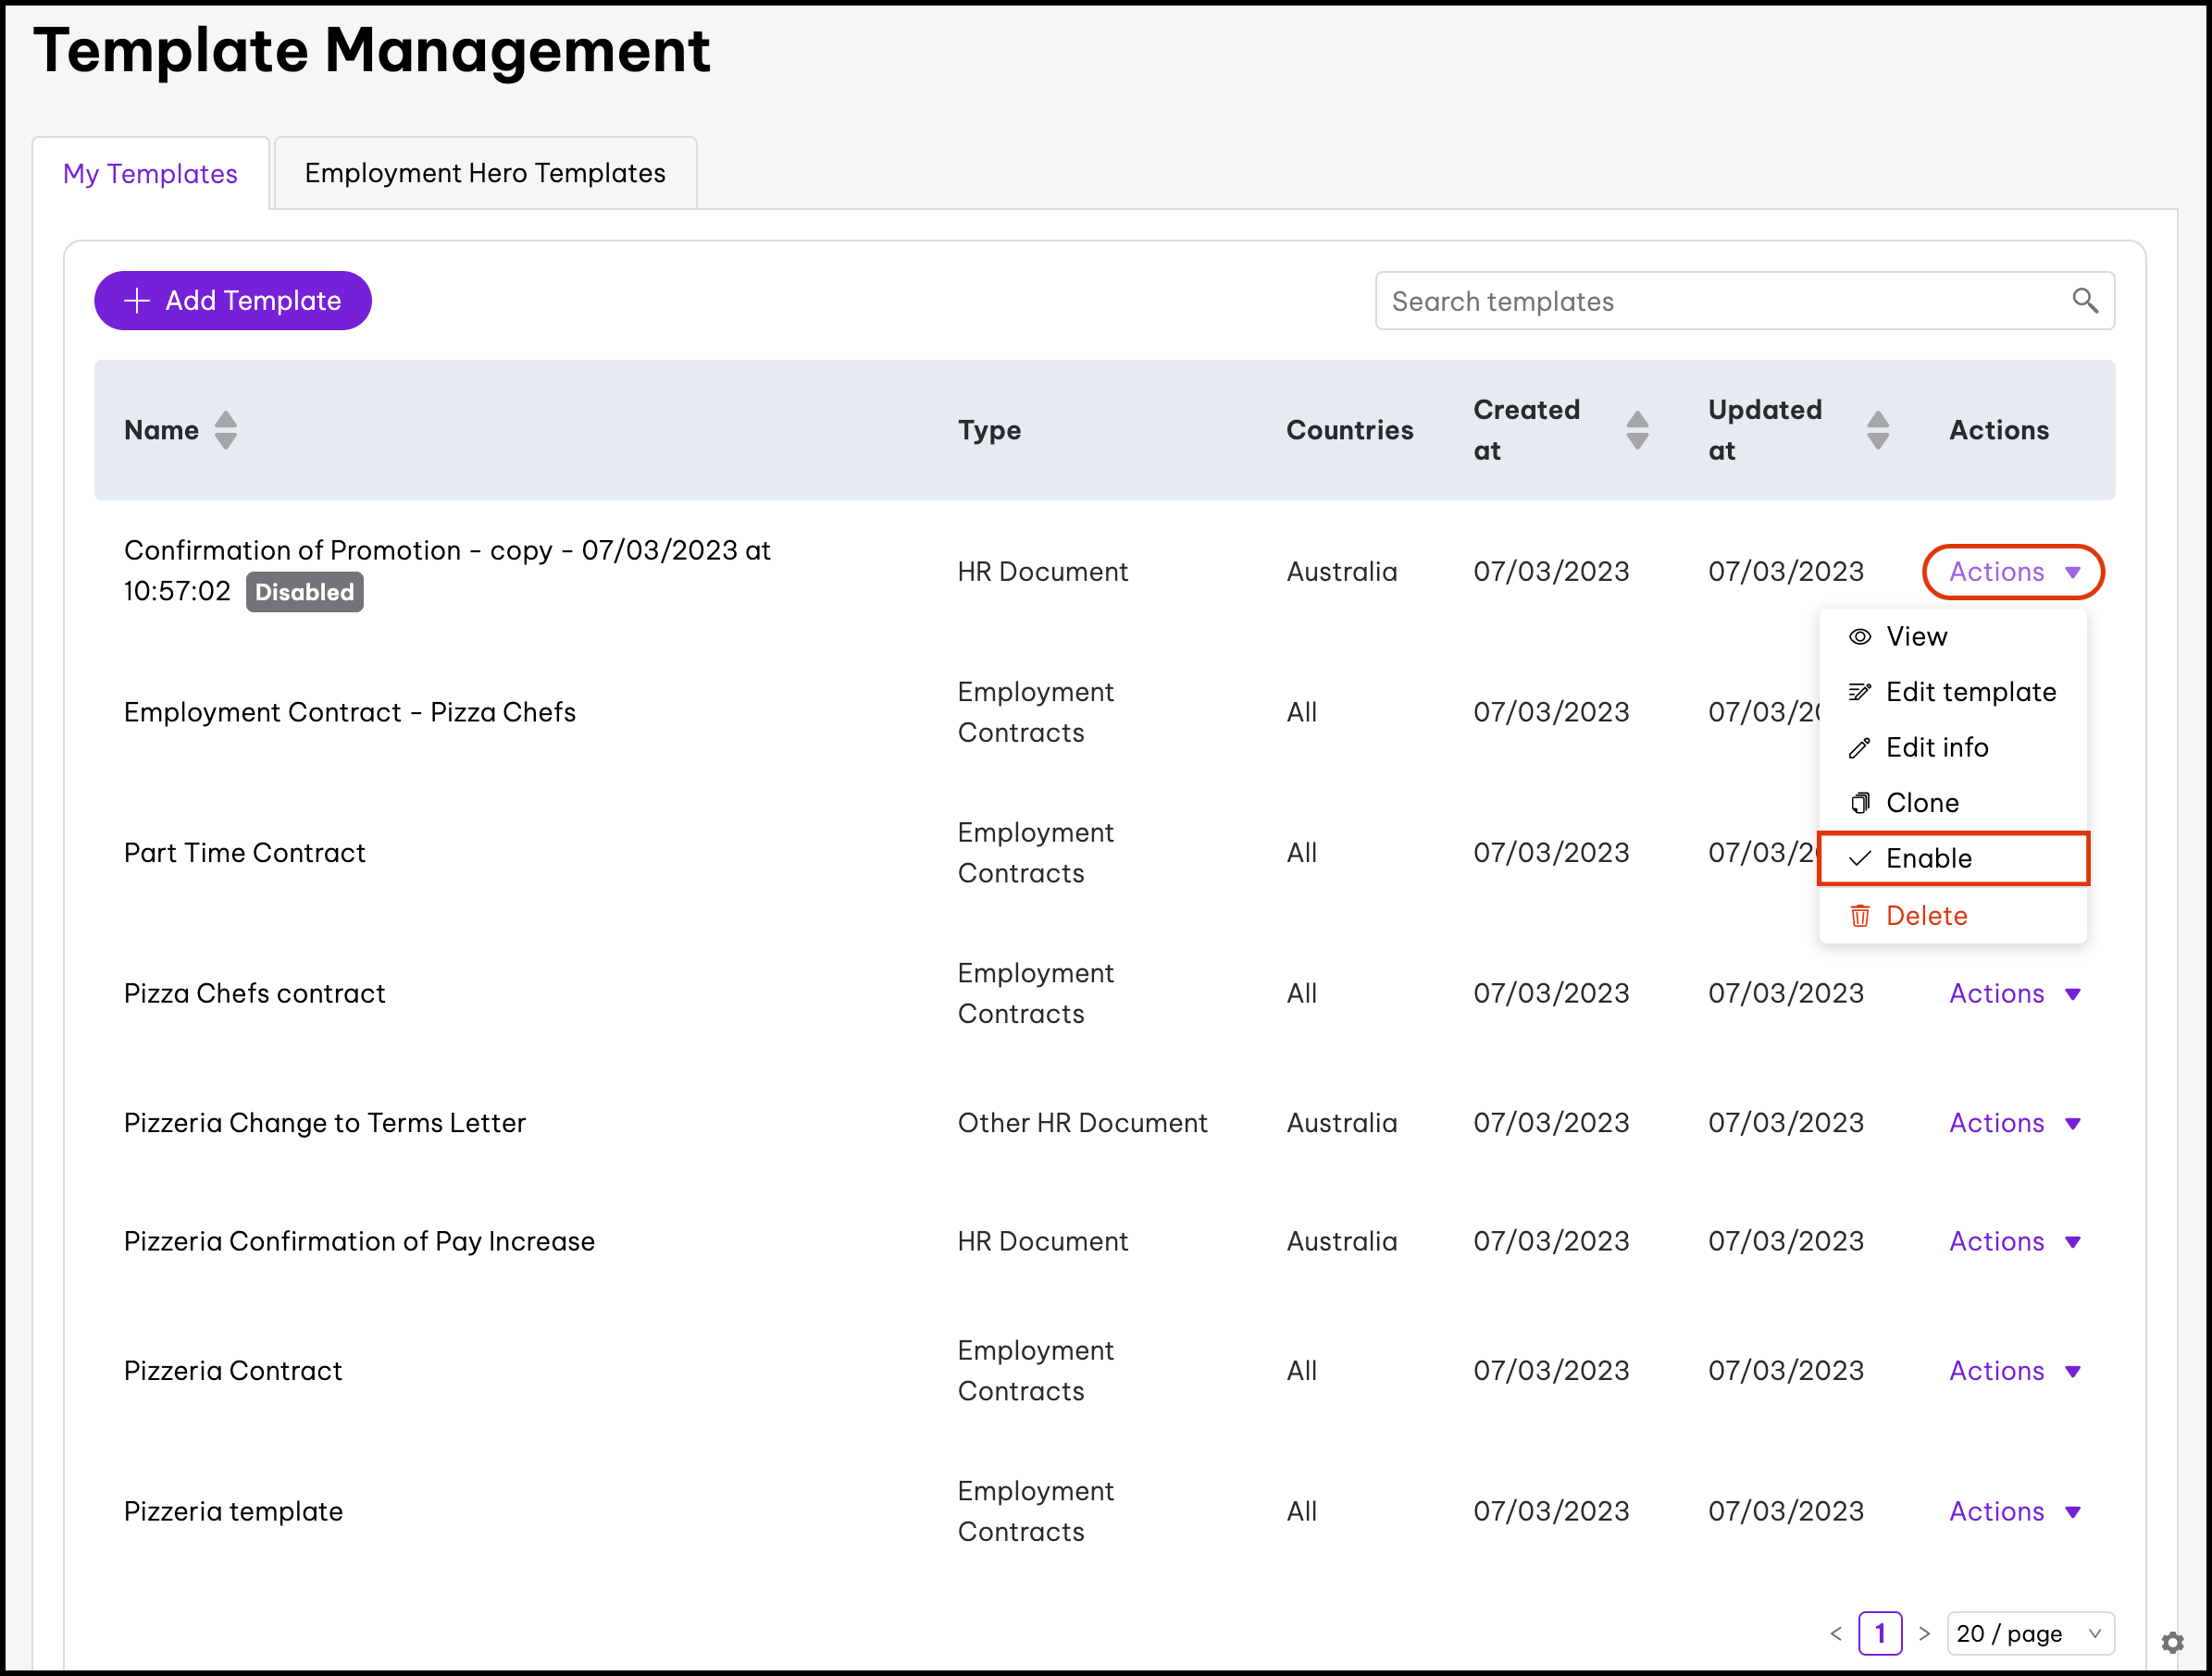Expand Actions for Pizzeria Contract row

click(2012, 1370)
